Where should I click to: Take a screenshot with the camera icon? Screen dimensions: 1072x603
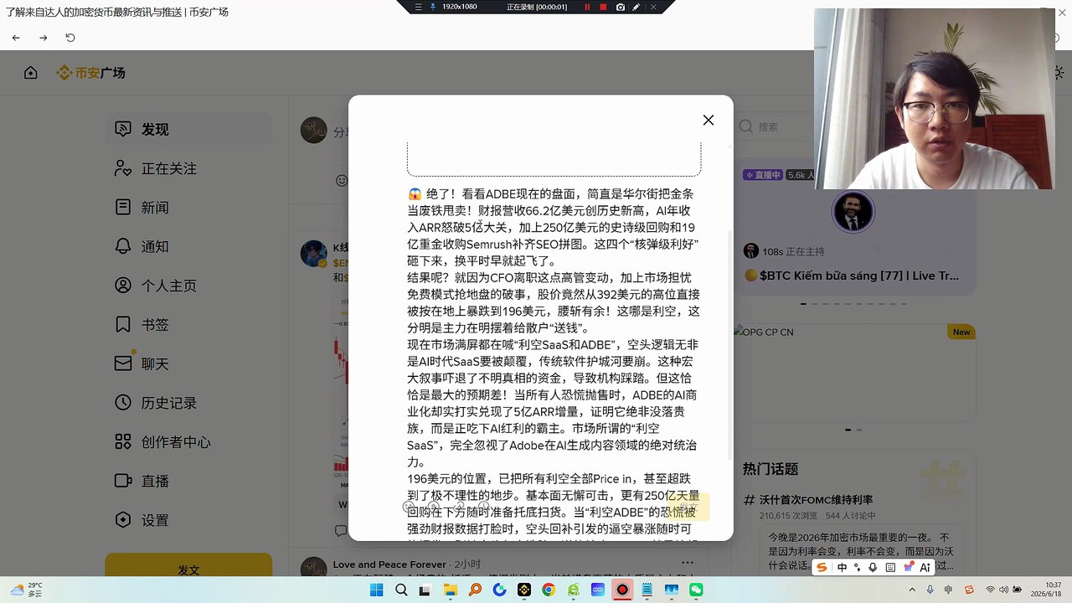[x=621, y=7]
